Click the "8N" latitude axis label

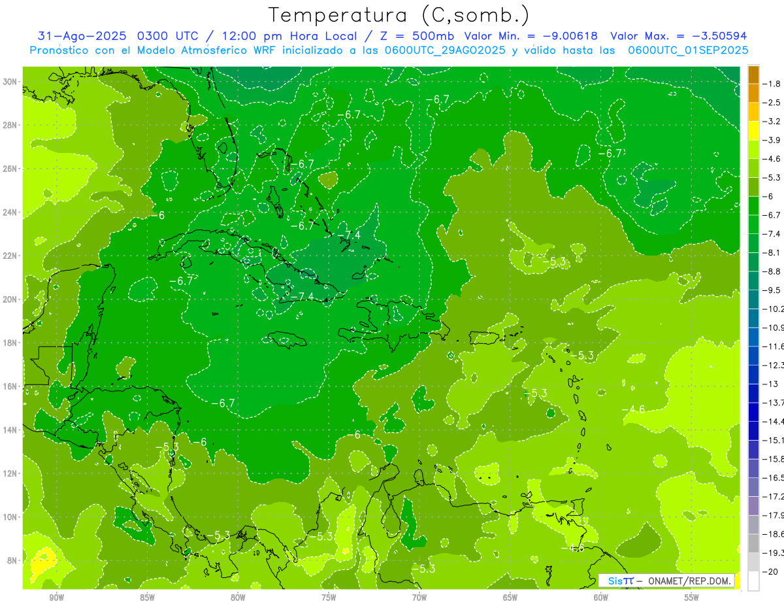pyautogui.click(x=13, y=560)
